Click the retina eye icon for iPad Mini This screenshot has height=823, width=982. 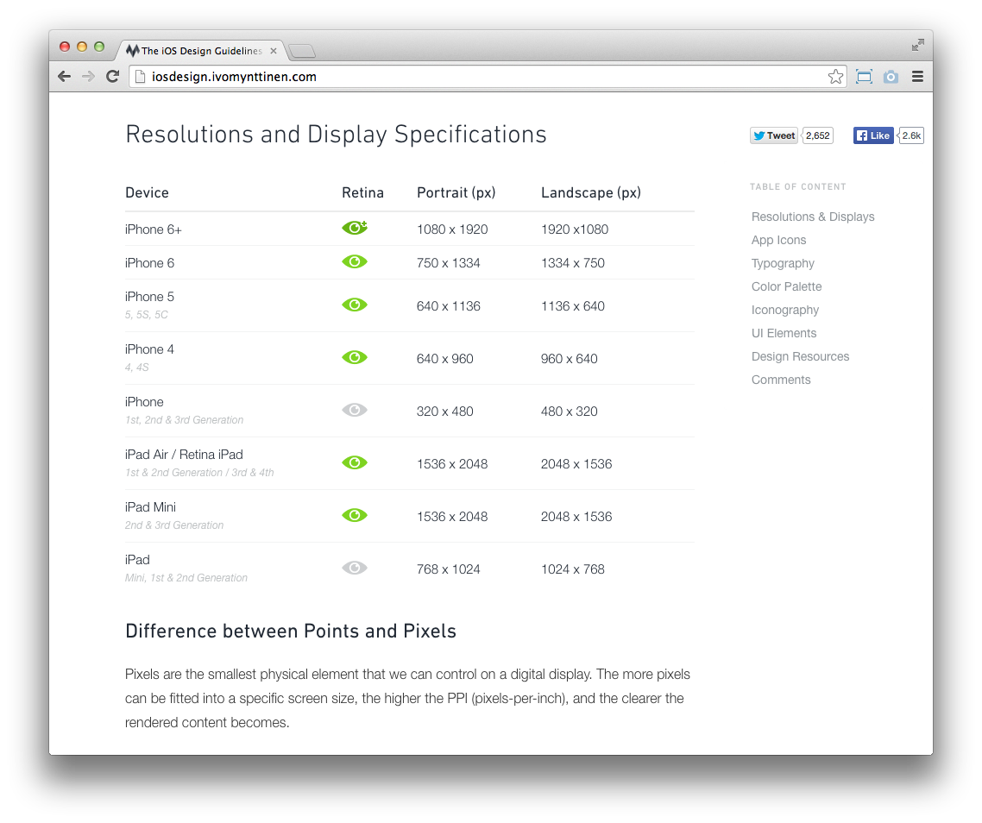[355, 515]
